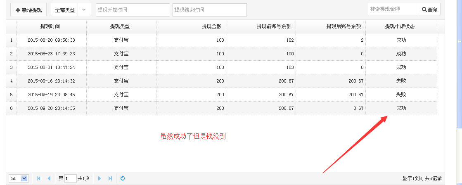Go to the first page of records
462x185 pixels.
click(38, 178)
